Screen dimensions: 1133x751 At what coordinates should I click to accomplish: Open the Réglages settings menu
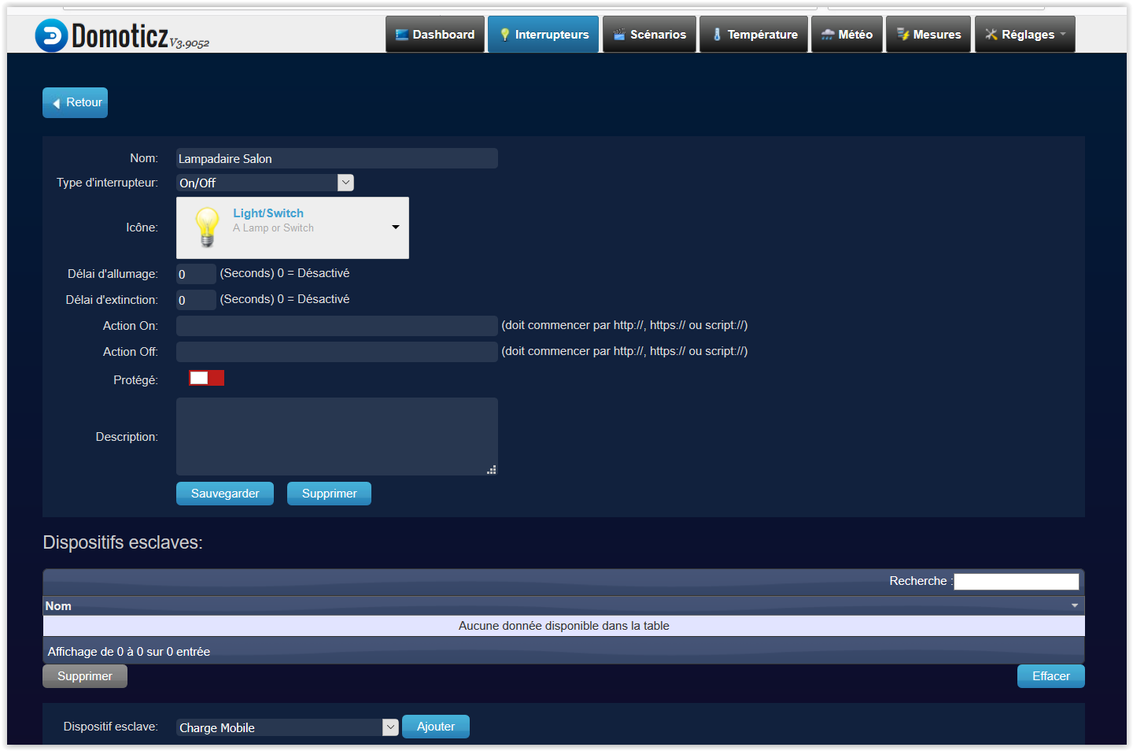1024,35
